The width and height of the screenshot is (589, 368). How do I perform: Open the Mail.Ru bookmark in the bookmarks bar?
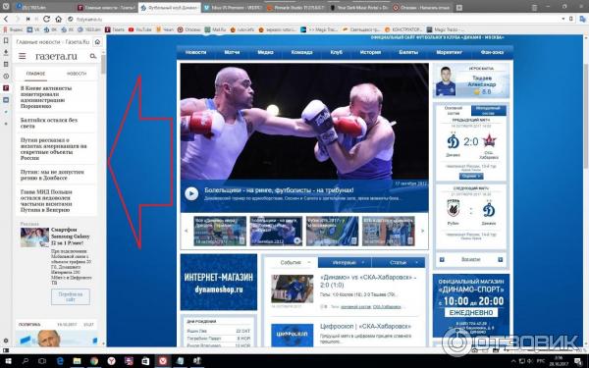(x=215, y=29)
